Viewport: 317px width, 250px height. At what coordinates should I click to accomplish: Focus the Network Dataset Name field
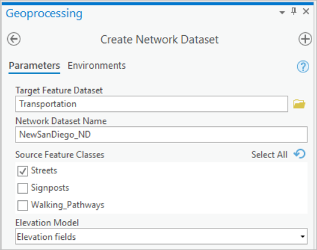tap(161, 135)
